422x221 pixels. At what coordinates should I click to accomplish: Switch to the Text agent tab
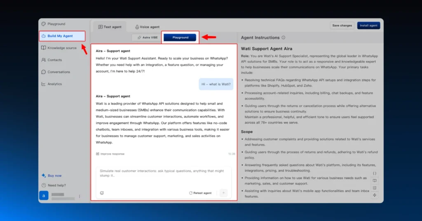(110, 27)
